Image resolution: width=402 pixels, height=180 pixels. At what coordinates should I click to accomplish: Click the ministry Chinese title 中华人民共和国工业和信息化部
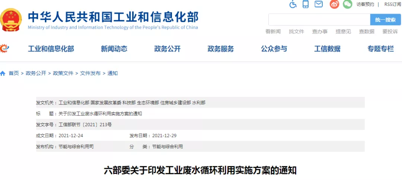pyautogui.click(x=113, y=17)
